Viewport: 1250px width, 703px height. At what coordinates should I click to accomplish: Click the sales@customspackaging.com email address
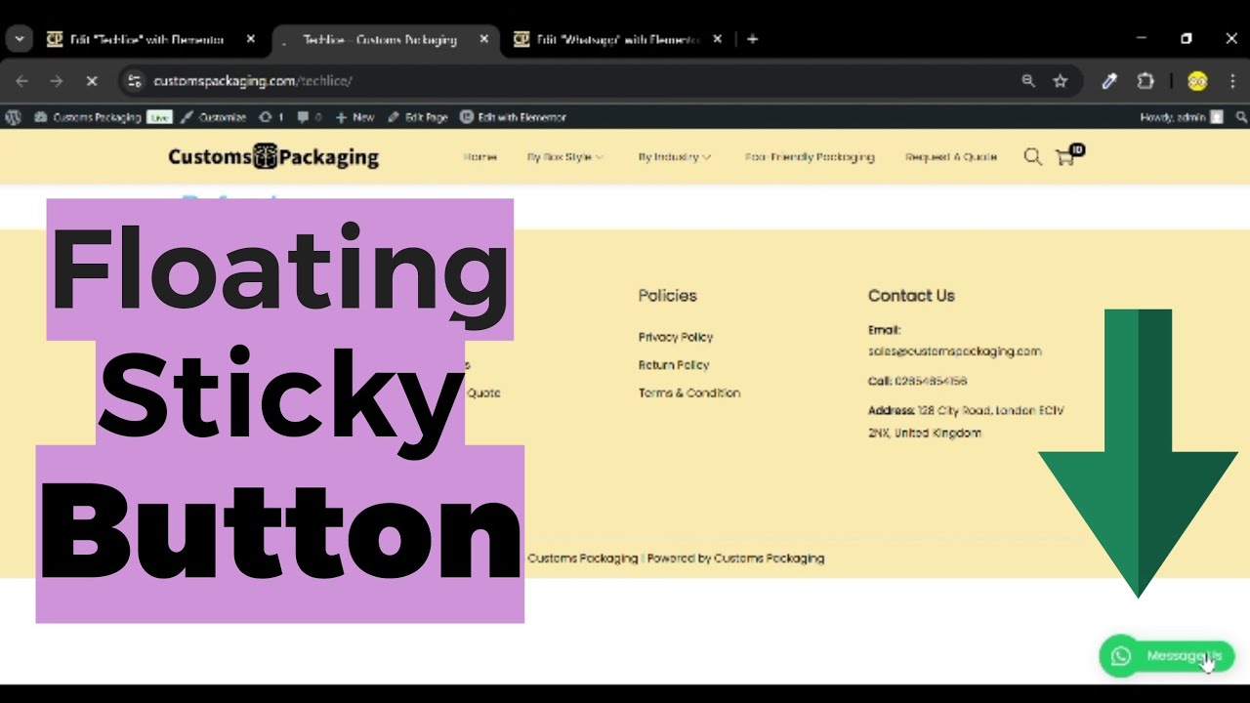pyautogui.click(x=955, y=351)
